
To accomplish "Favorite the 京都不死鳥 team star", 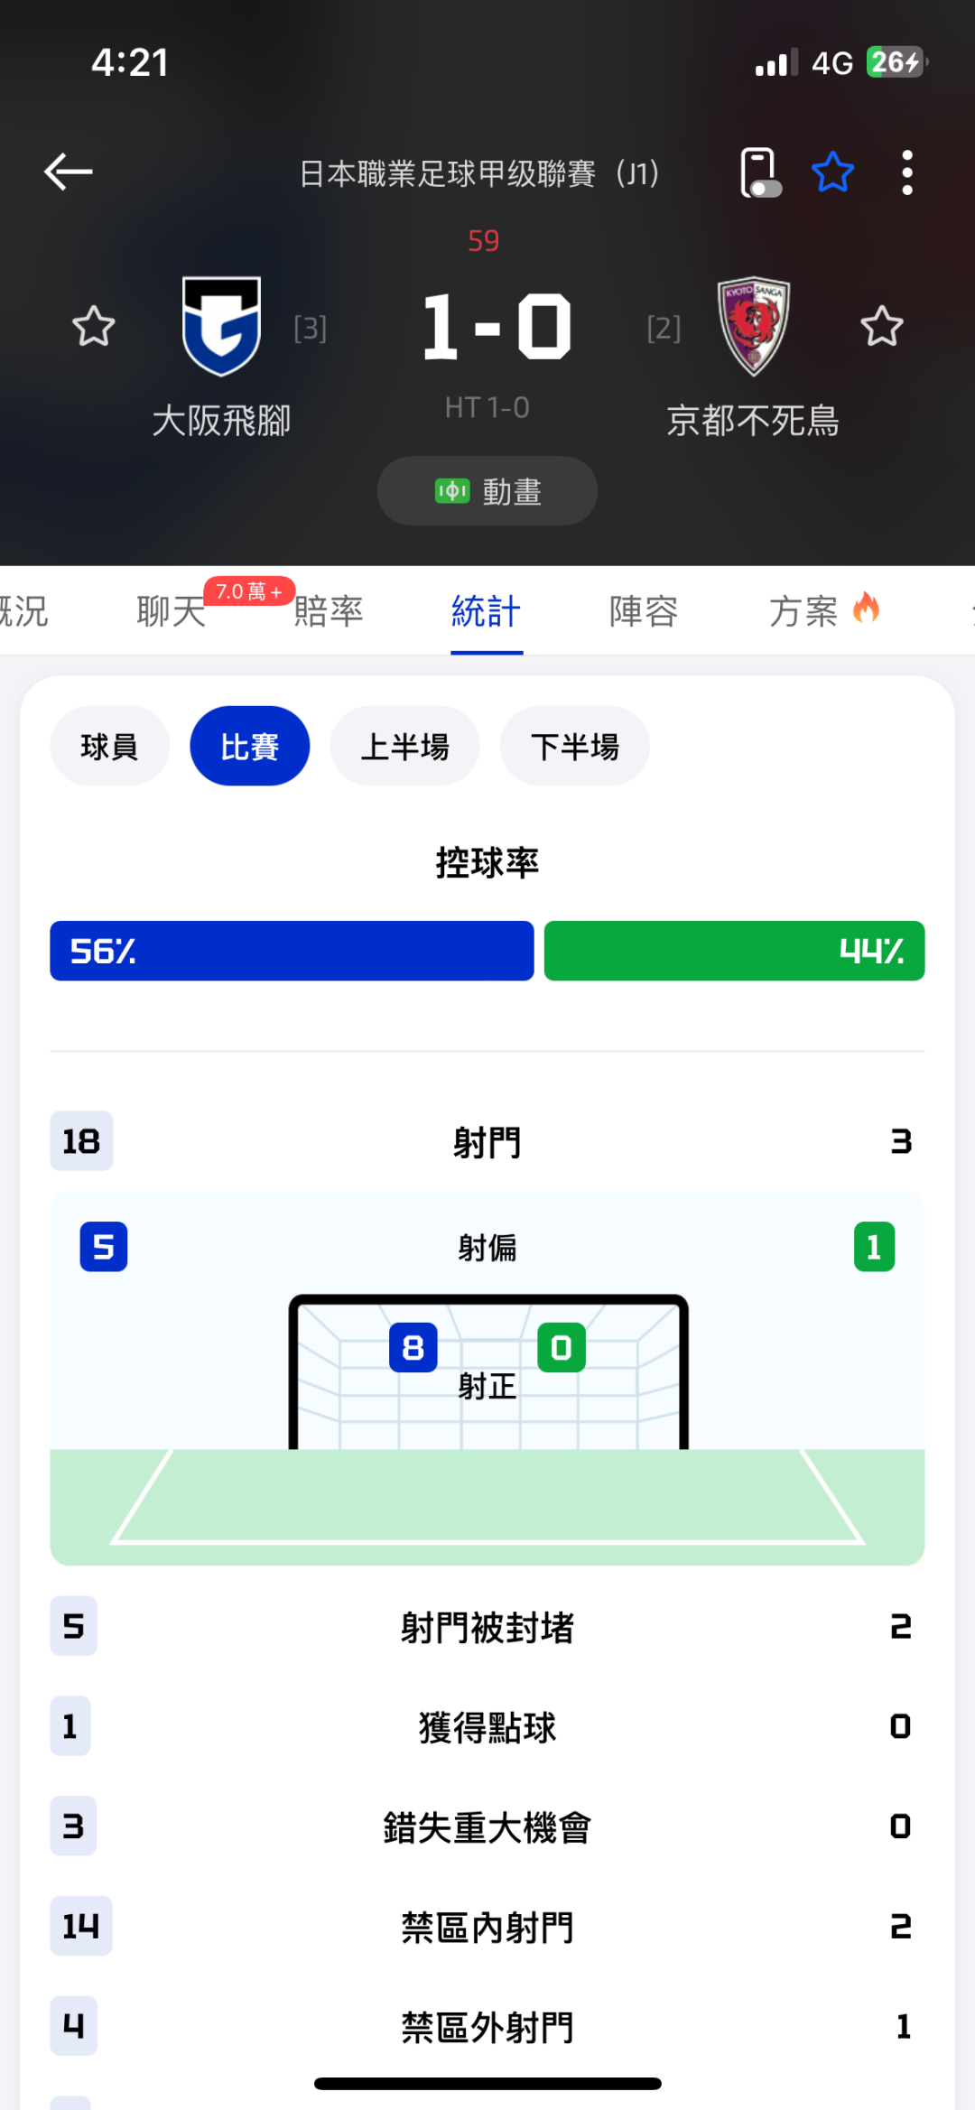I will tap(881, 327).
